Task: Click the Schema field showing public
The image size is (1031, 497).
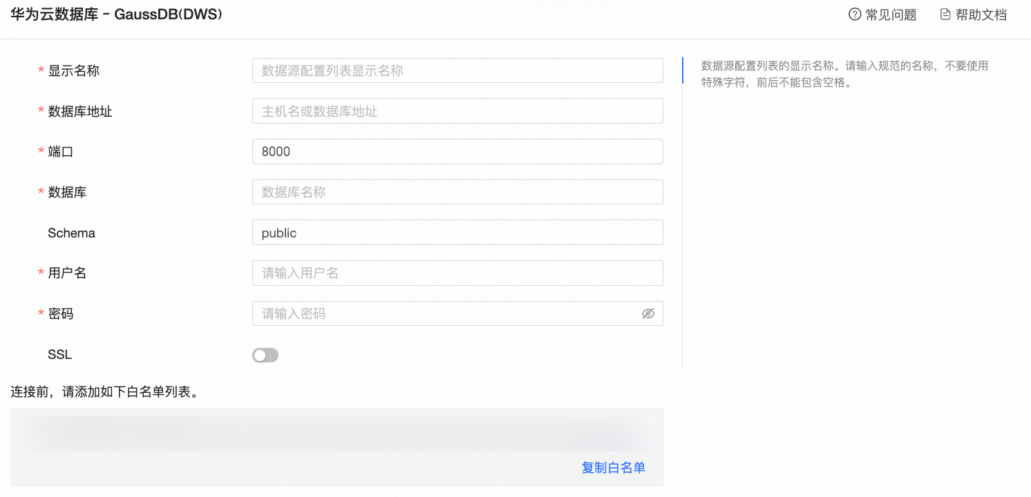Action: pyautogui.click(x=457, y=233)
